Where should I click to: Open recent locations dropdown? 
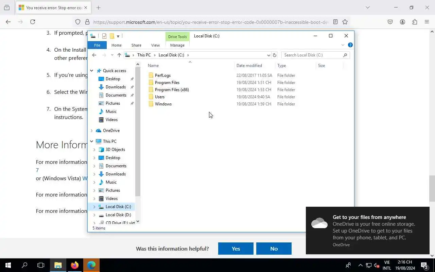coord(112,55)
